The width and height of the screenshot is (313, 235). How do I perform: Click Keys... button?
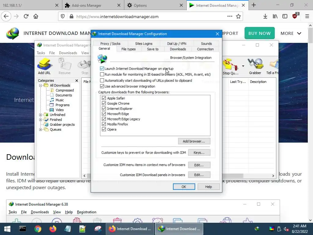(199, 152)
